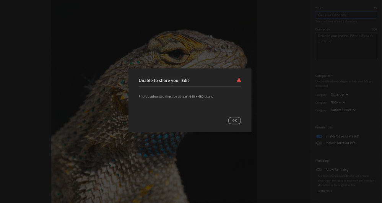Click the red warning triangle icon
Screen dimensions: 382x203
[x=239, y=80]
